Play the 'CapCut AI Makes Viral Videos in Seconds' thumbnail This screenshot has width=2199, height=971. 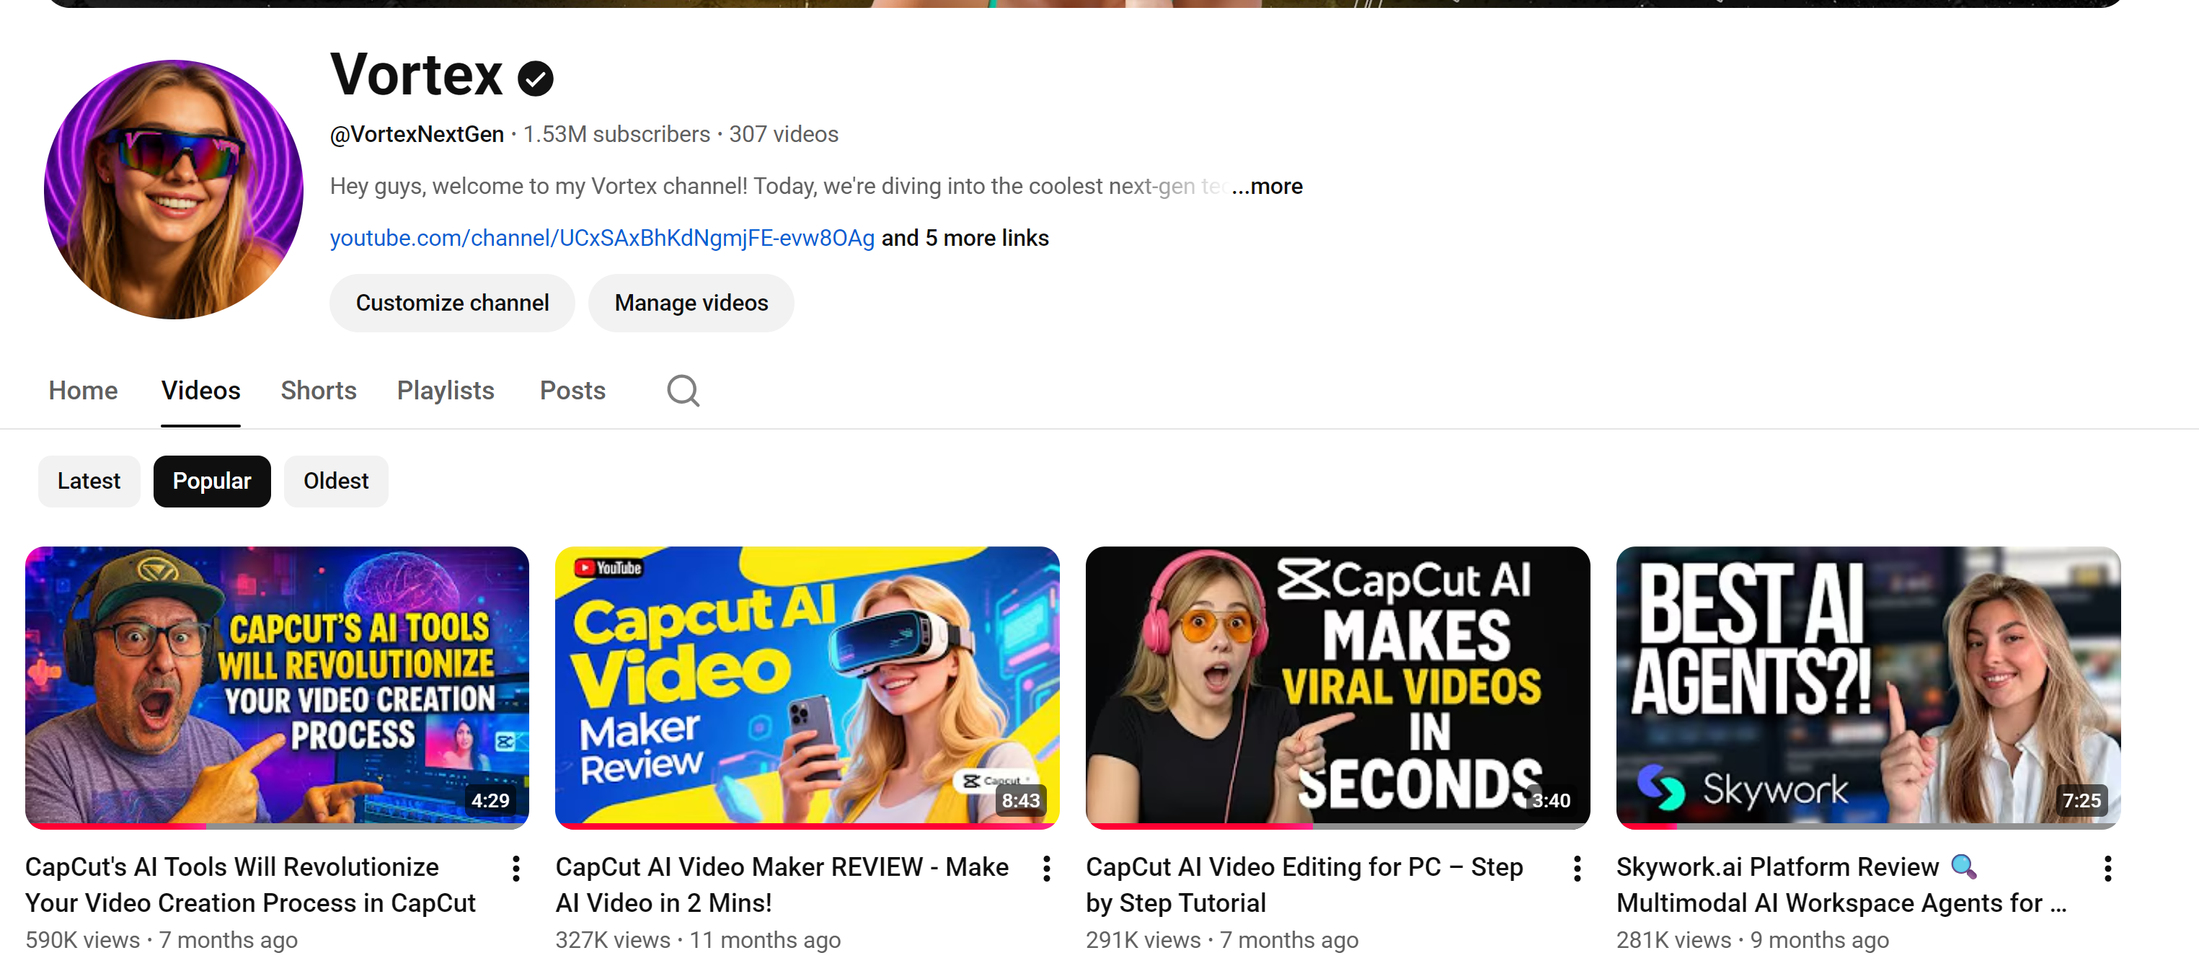point(1337,686)
